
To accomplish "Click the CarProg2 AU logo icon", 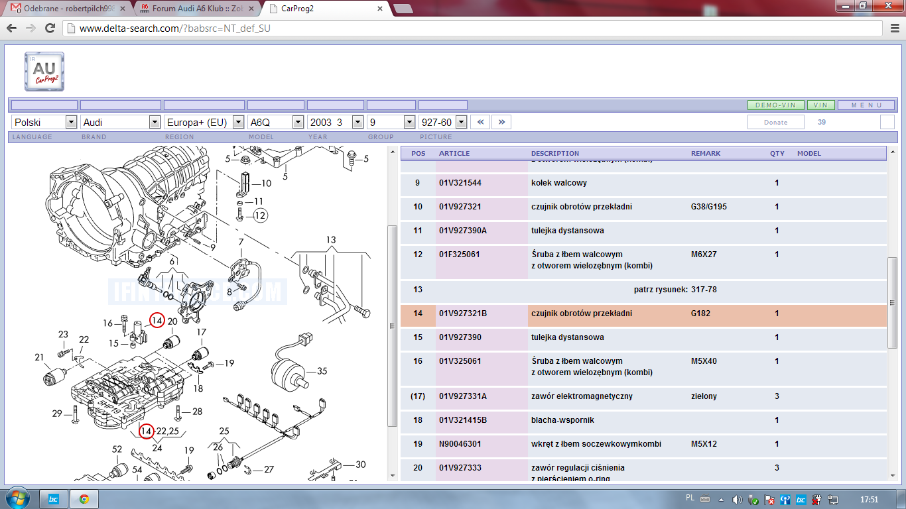I will [x=44, y=71].
